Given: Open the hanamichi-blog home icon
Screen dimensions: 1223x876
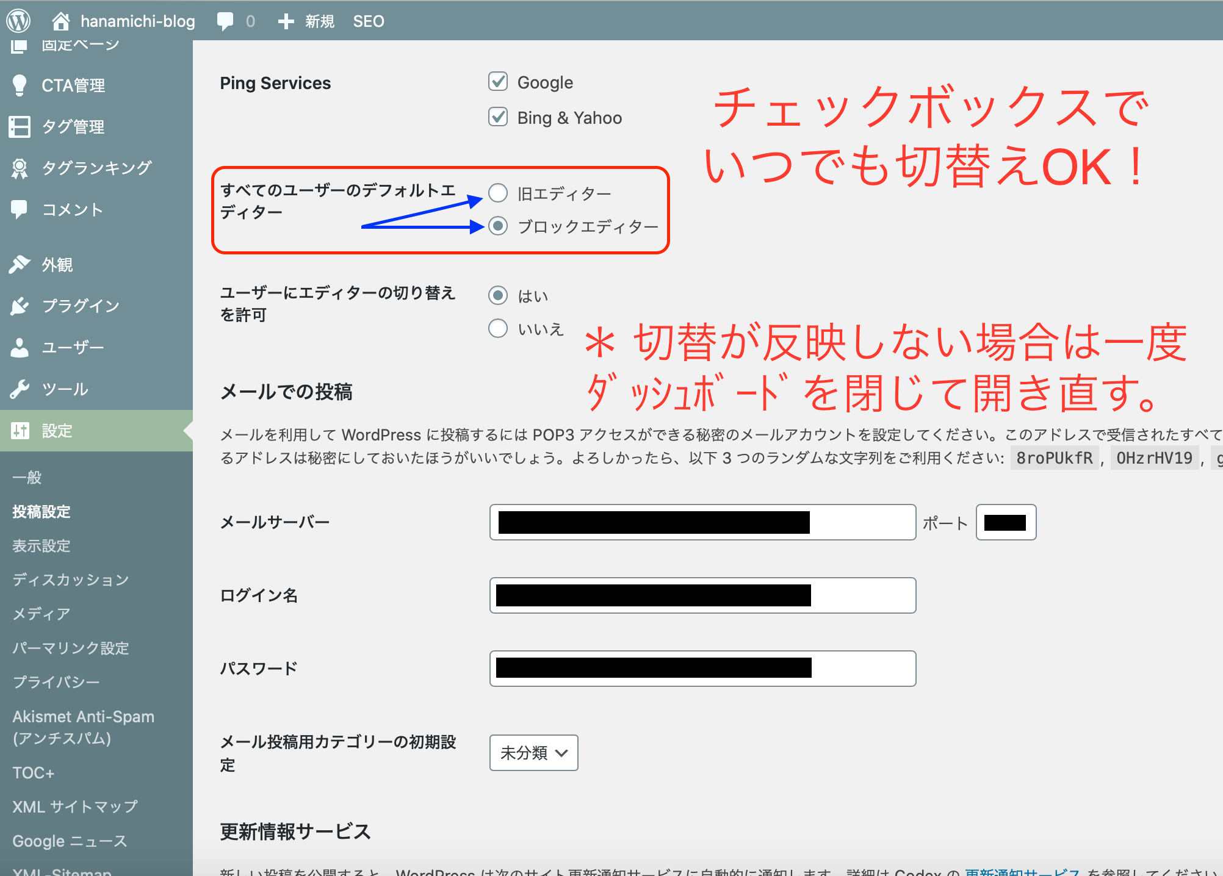Looking at the screenshot, I should tap(60, 21).
